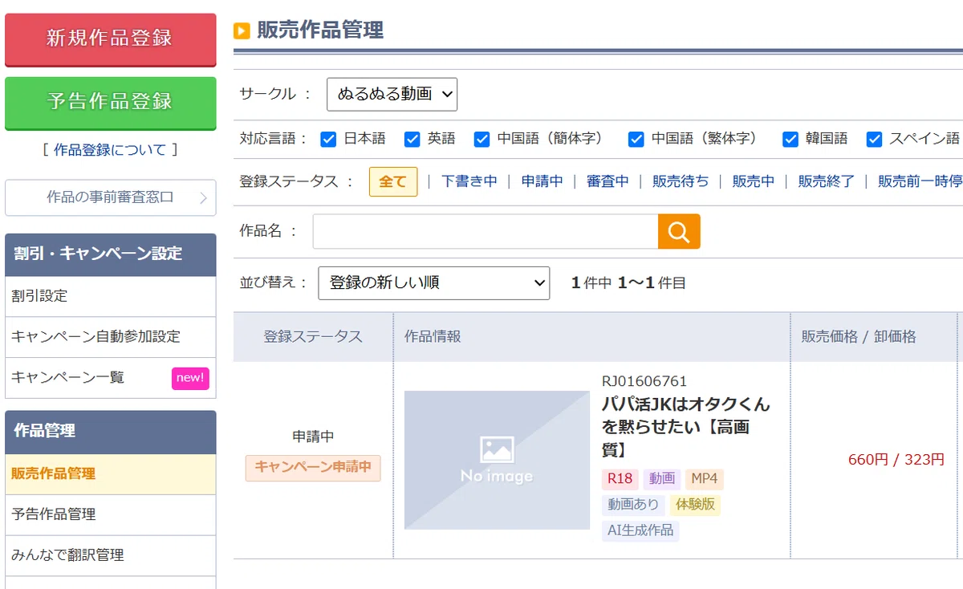Viewport: 963px width, 589px height.
Task: Click the キャンペーン申請中 status badge
Action: coord(313,468)
